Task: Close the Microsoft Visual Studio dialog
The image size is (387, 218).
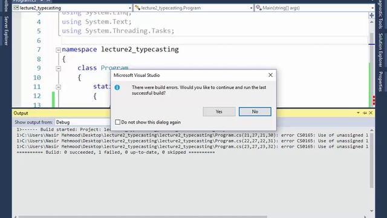Action: click(x=270, y=75)
